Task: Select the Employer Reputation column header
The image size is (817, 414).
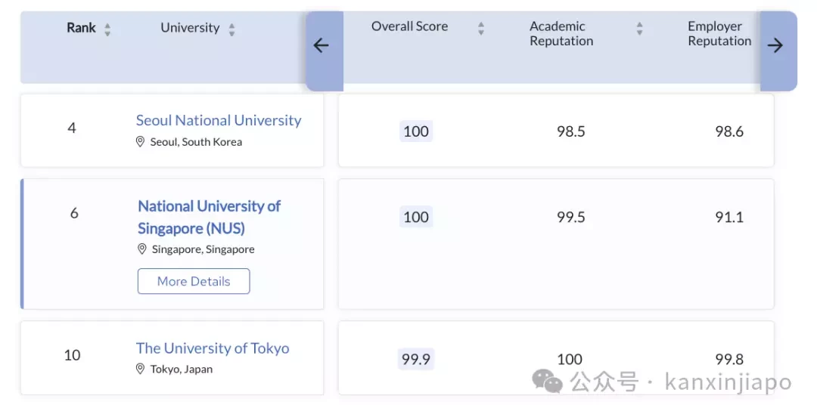Action: pos(719,33)
